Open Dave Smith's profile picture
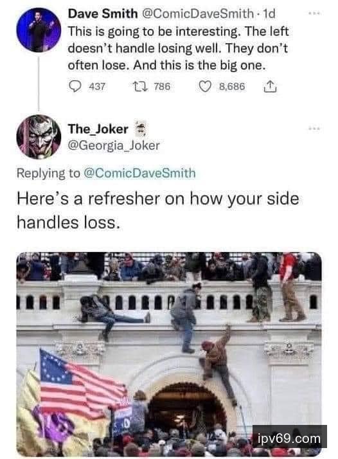Screen dimensions: 338x459 point(39,30)
